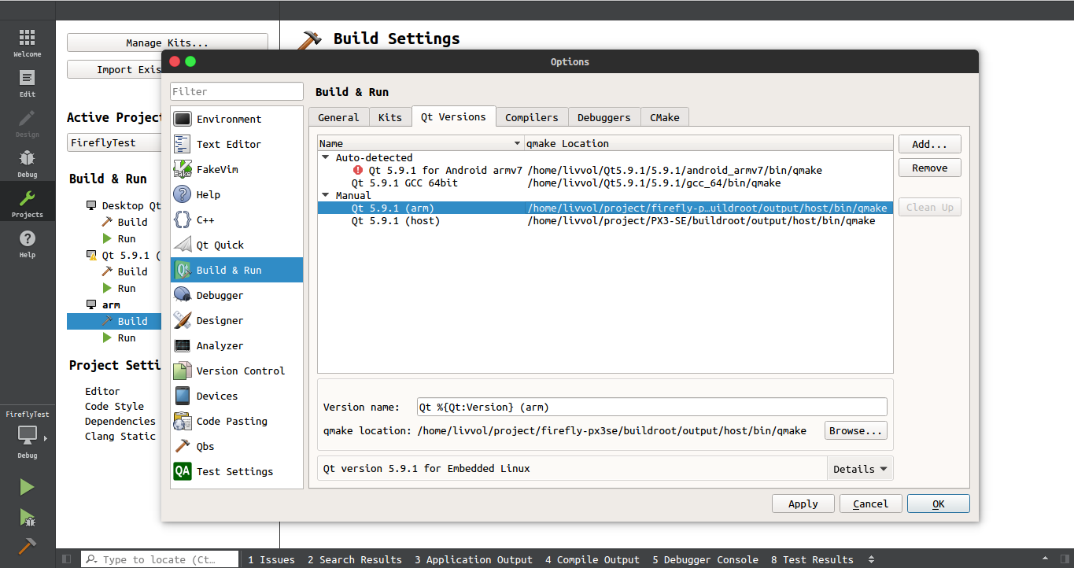Screen dimensions: 1074x568
Task: Select the Qt 5.9.1 (arm) row
Action: [605, 208]
